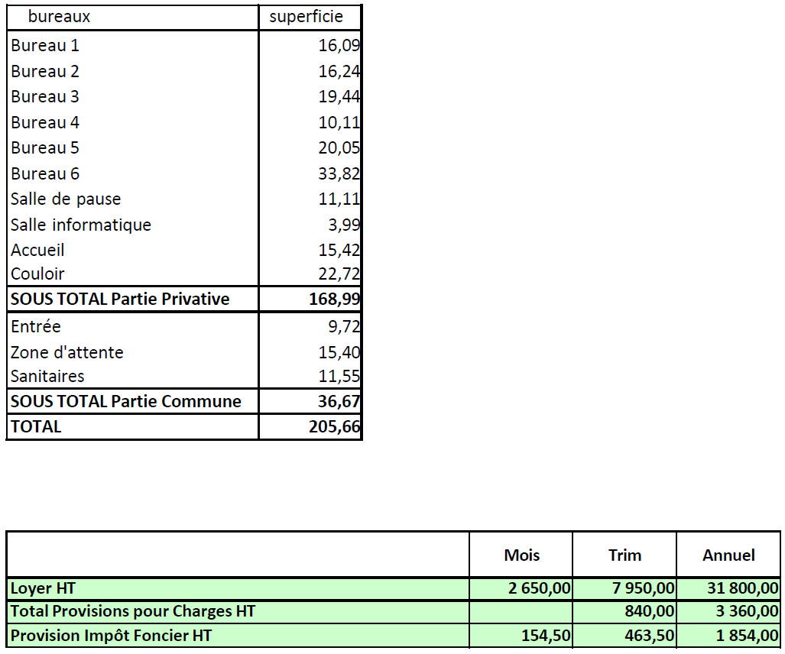Select 'SOUS TOTAL Partie Commune' cell
The image size is (785, 654).
[126, 402]
